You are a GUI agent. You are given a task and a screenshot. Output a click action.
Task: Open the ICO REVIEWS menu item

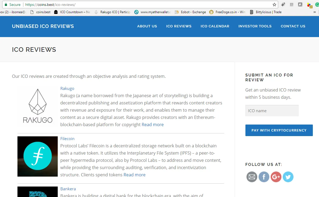click(x=179, y=26)
